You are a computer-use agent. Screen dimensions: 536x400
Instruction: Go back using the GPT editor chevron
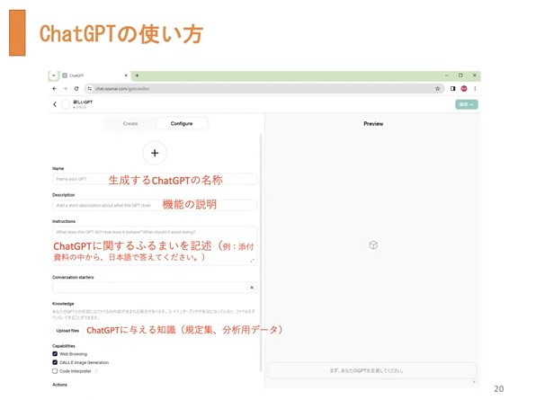pos(55,104)
